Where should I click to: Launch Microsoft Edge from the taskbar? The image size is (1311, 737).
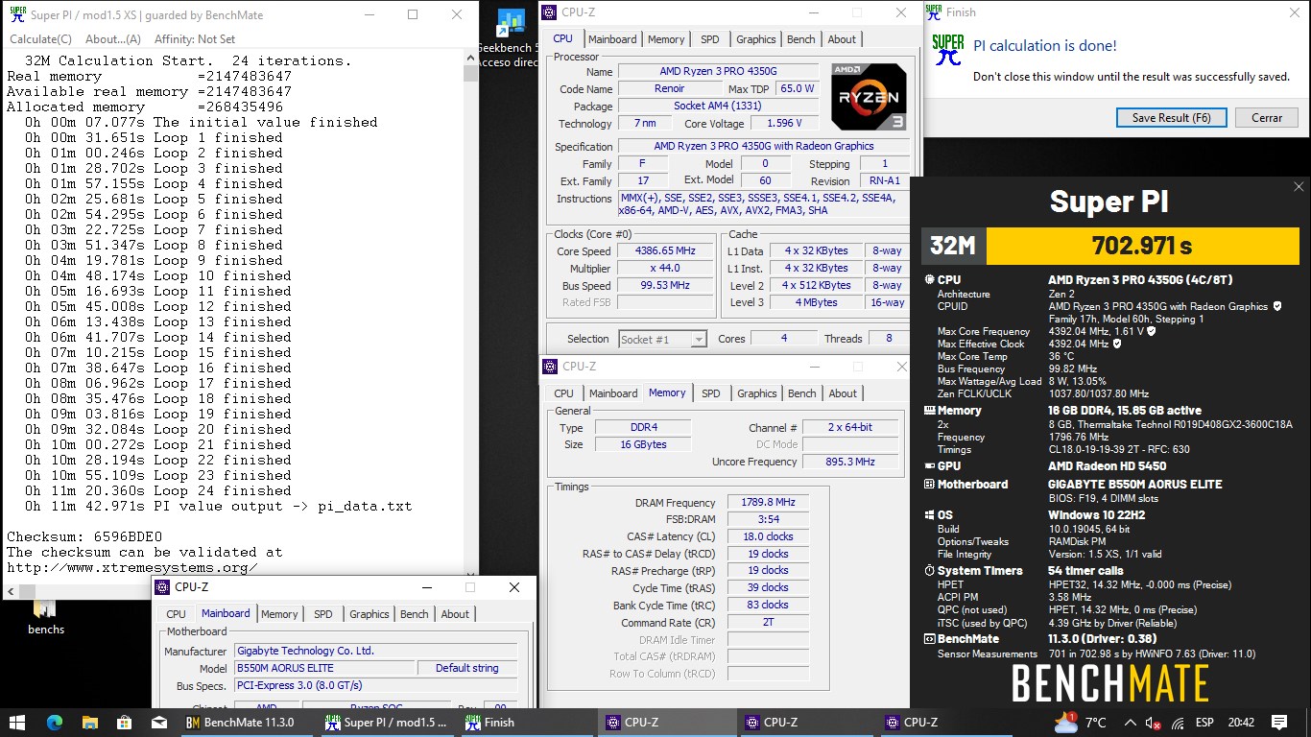pos(54,723)
